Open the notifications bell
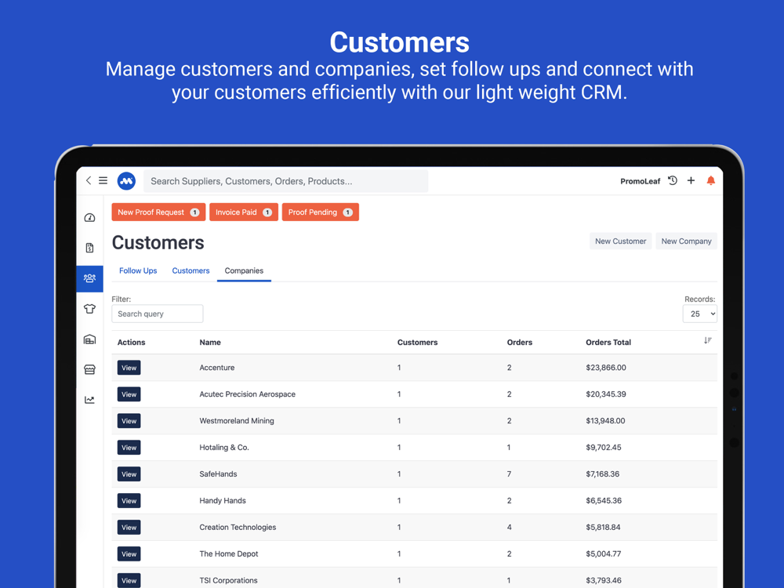The width and height of the screenshot is (784, 588). point(710,180)
